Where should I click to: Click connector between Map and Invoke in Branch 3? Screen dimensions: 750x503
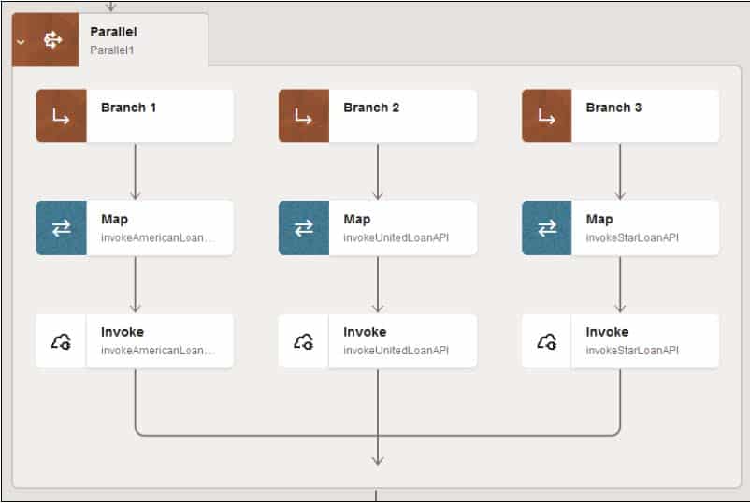[620, 284]
